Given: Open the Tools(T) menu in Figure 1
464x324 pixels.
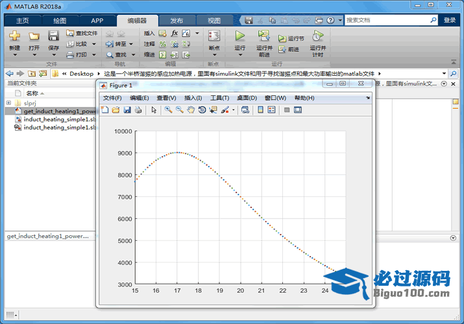Looking at the screenshot, I should click(x=219, y=98).
